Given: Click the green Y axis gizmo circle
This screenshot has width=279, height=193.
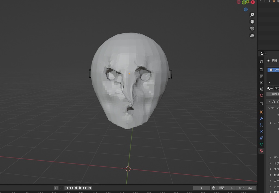Looking at the screenshot, I should coord(244,2).
